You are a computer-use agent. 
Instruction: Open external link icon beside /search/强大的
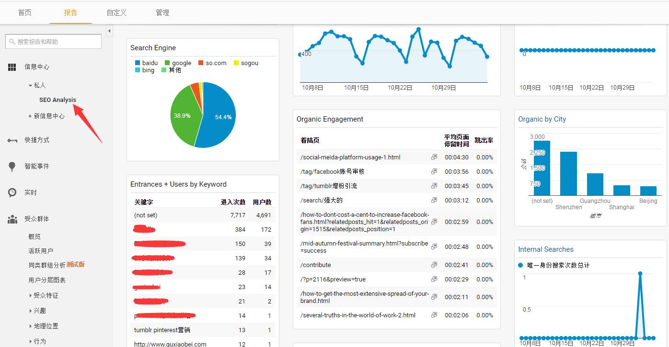point(434,200)
